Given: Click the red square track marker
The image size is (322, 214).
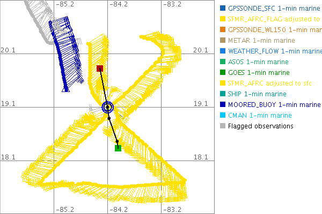Looking at the screenshot, I should (100, 68).
